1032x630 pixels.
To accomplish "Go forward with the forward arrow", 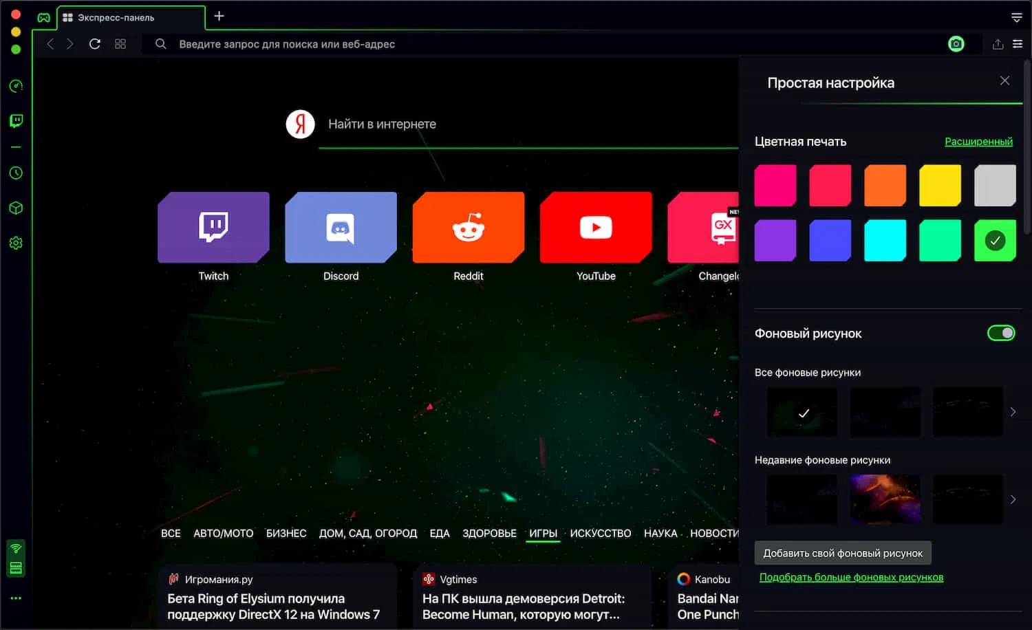I will click(69, 44).
